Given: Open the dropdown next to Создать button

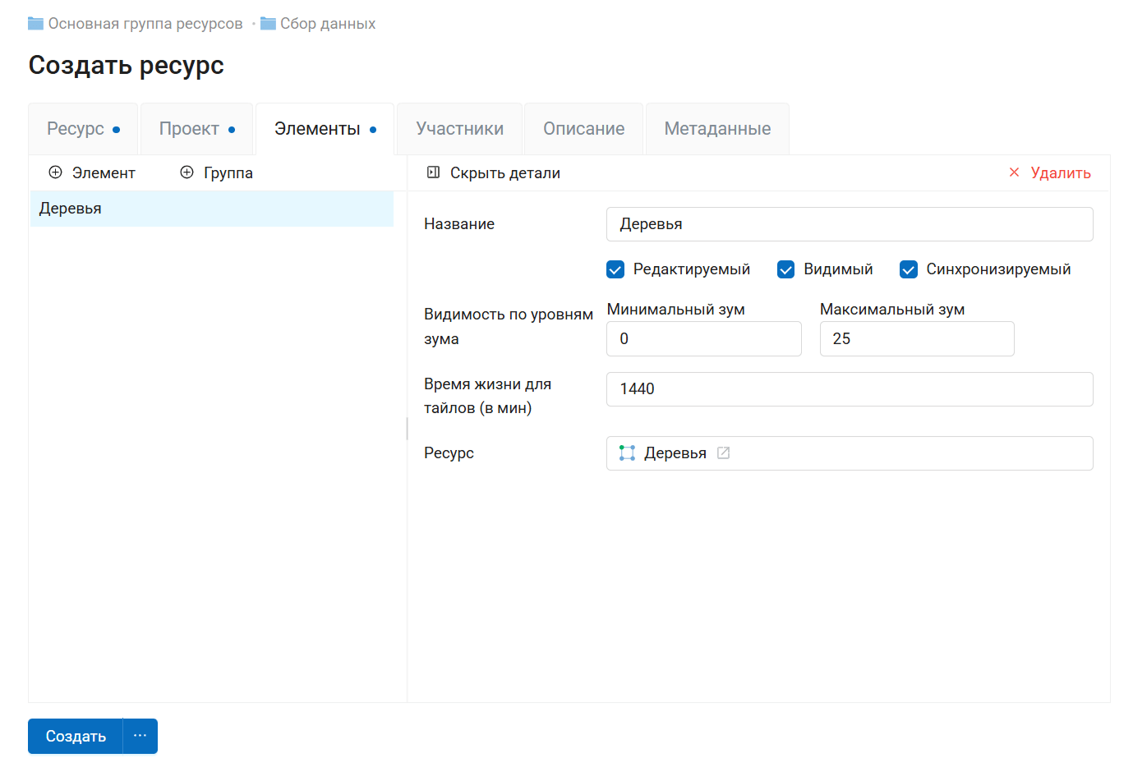Looking at the screenshot, I should tap(140, 736).
